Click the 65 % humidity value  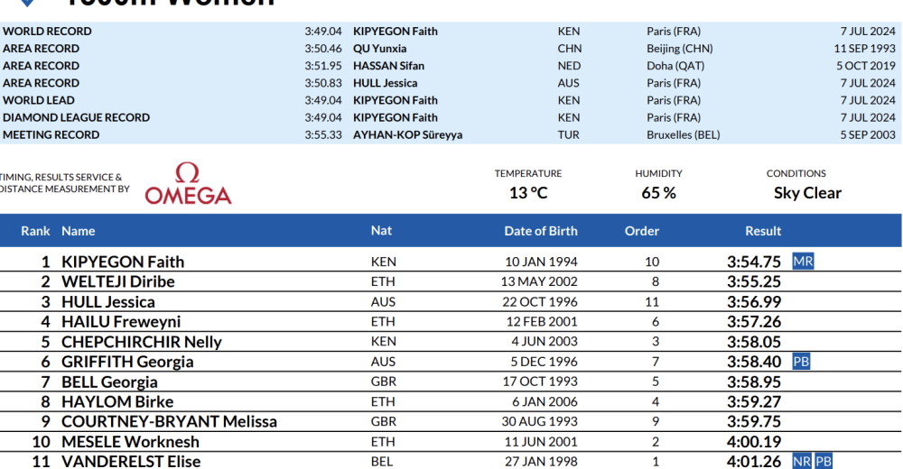point(658,193)
